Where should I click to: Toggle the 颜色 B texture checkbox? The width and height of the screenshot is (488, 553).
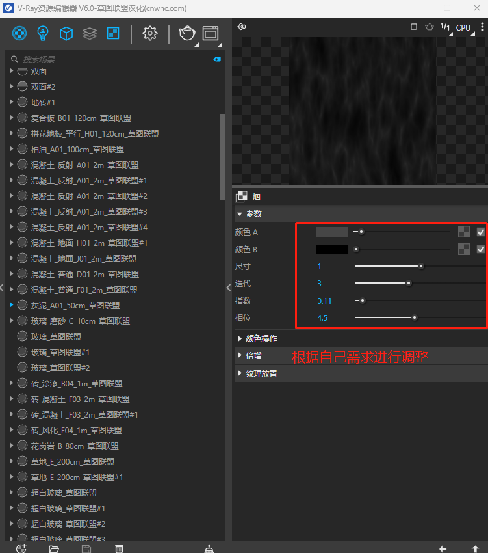pos(481,249)
